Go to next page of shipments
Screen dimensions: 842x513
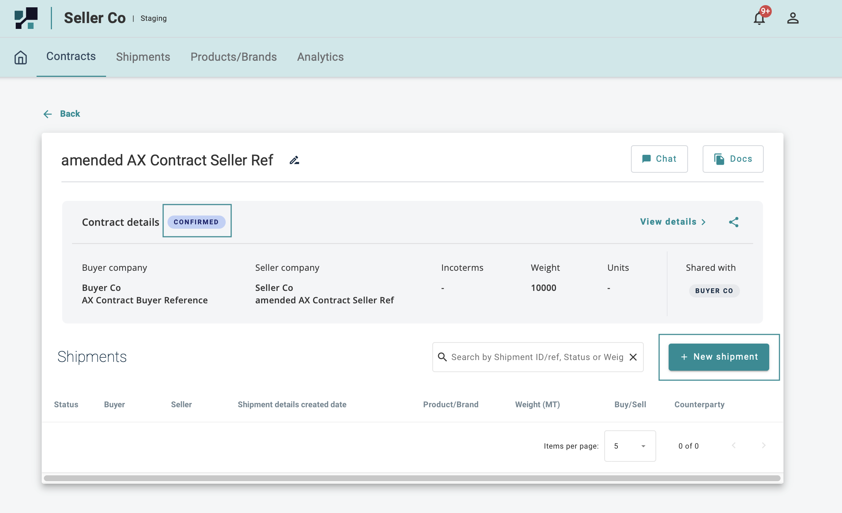(x=763, y=446)
